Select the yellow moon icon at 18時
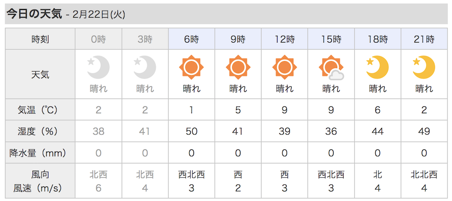Viewport: 452px width, 201px height. (x=377, y=67)
